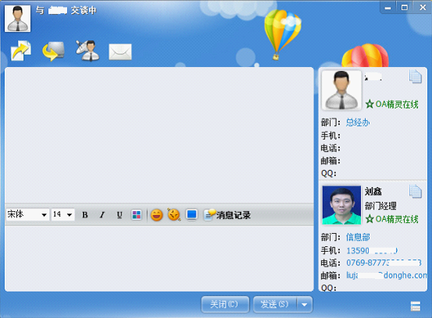Click the send file icon with yellow arrow

click(20, 51)
